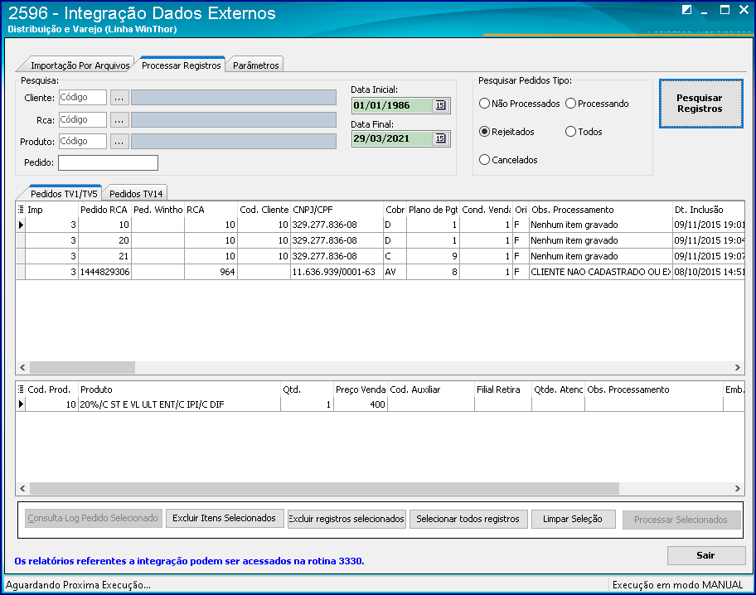The width and height of the screenshot is (756, 595).
Task: Open orders grid column chooser icon beside Imp
Action: (21, 210)
